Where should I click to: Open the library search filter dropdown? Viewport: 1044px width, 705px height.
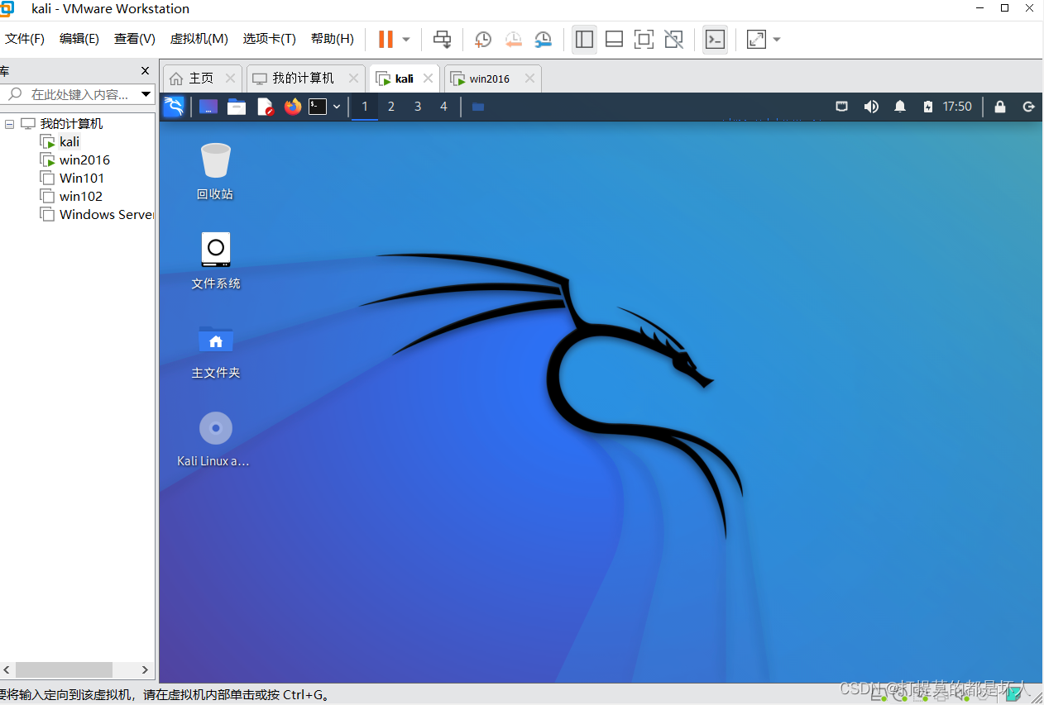[146, 94]
